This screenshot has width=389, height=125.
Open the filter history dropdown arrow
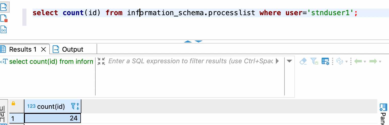point(289,61)
